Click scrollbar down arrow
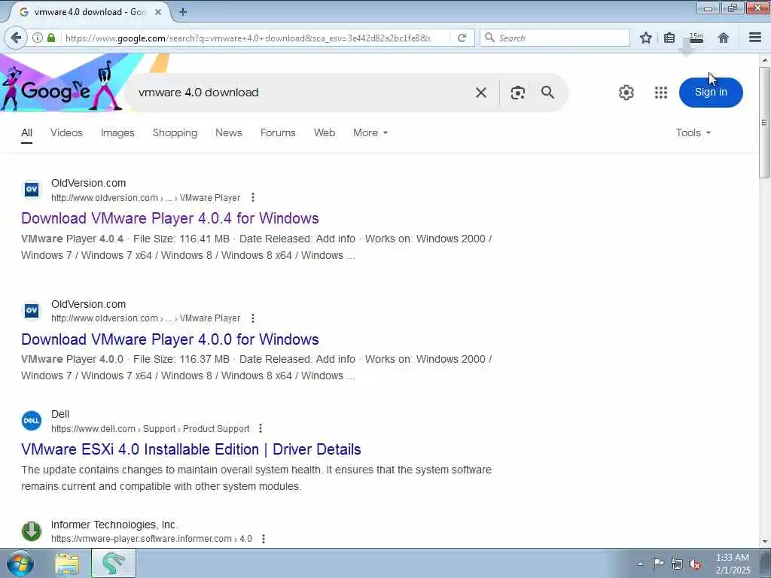This screenshot has height=578, width=771. [x=764, y=542]
